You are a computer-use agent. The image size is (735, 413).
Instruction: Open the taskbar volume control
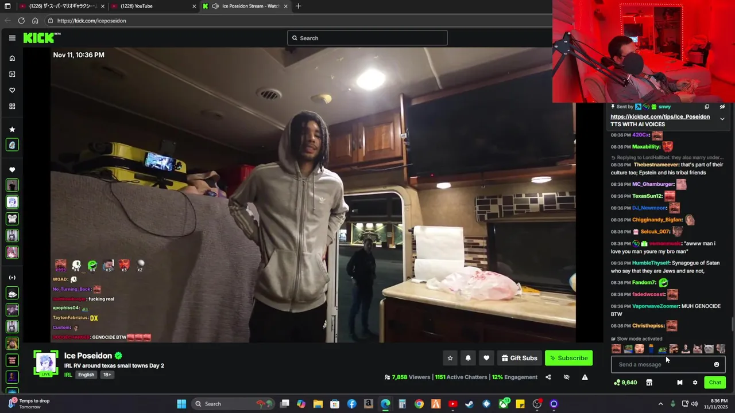(694, 404)
